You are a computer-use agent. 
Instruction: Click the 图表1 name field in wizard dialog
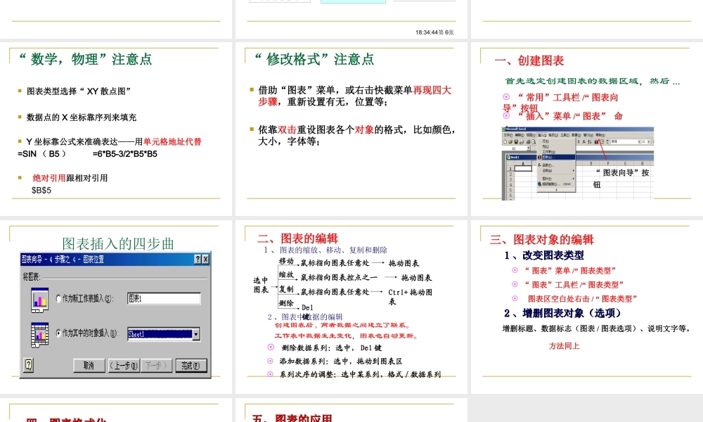(x=164, y=299)
